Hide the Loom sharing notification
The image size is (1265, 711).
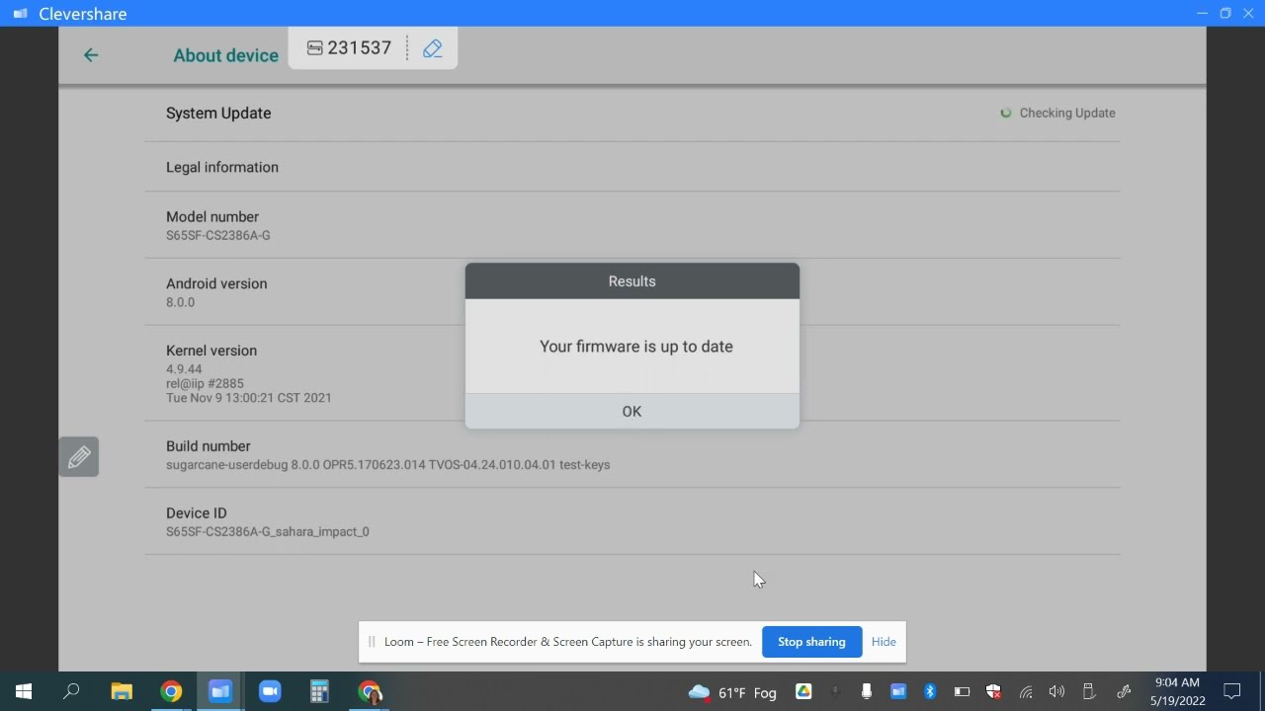click(884, 642)
